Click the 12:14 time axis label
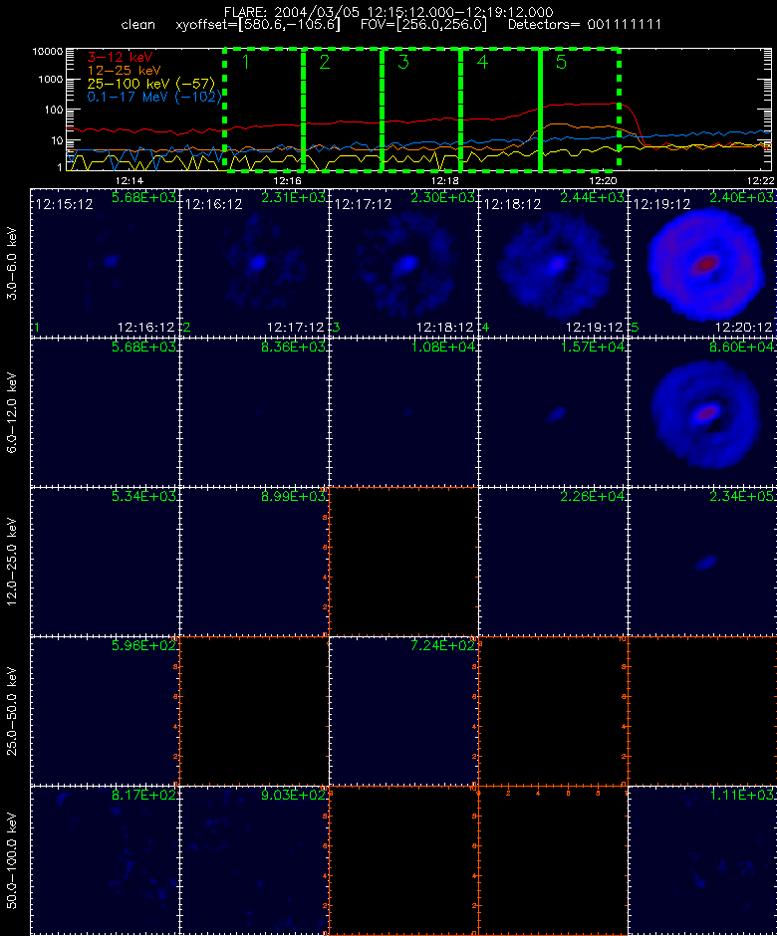This screenshot has width=777, height=936. click(129, 181)
